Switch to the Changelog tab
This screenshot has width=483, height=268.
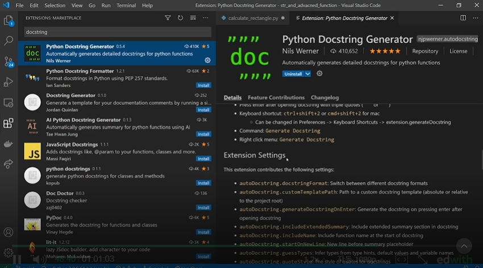point(324,98)
